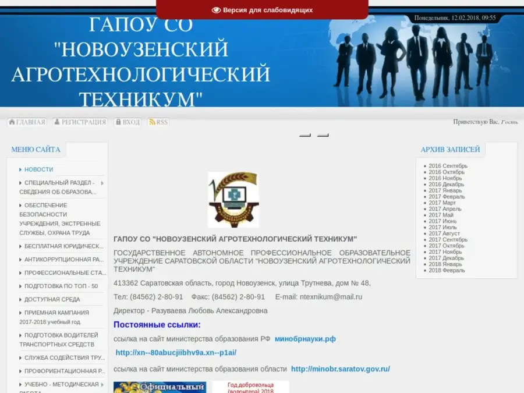Screen dimensions: 524x393
Task: Open archive for 2016 Сентябрь
Action: click(448, 166)
